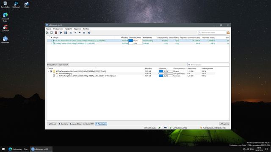The image size is (271, 152).
Task: Open the Ταχύτητα speed graph tab
Action: click(x=224, y=124)
